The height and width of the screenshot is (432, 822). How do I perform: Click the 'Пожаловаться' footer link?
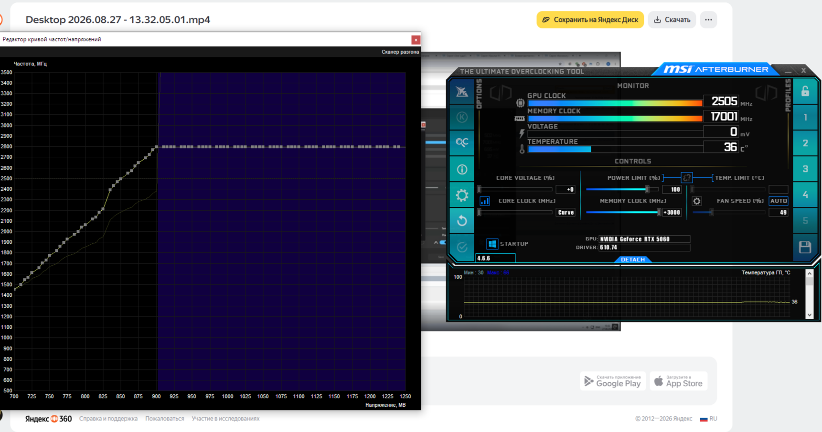coord(165,419)
